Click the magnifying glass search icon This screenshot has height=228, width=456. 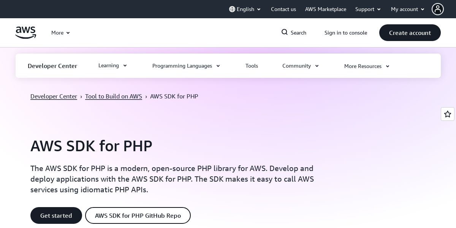click(285, 32)
